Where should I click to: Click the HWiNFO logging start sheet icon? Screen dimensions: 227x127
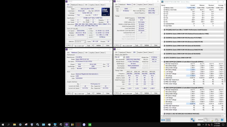[x=211, y=120]
